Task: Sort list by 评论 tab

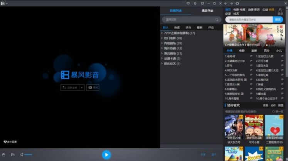Action: point(211,27)
